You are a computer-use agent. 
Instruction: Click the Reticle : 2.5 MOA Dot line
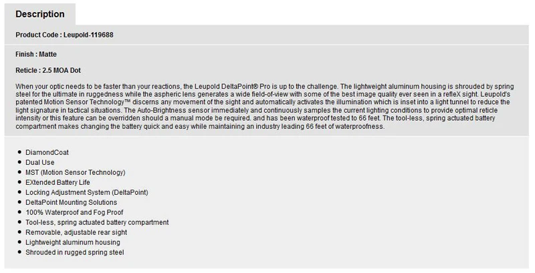point(48,71)
